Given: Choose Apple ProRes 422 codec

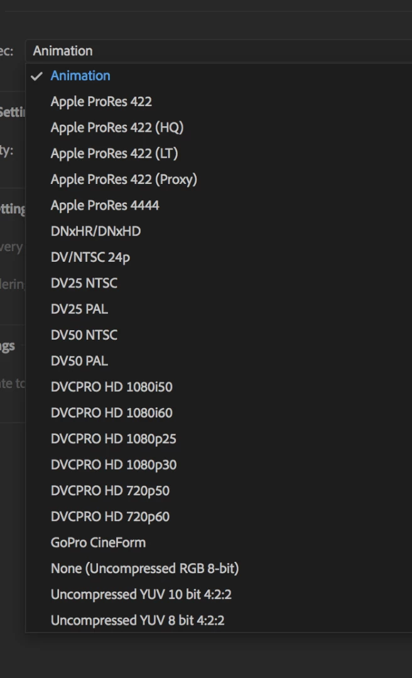Looking at the screenshot, I should [219, 102].
